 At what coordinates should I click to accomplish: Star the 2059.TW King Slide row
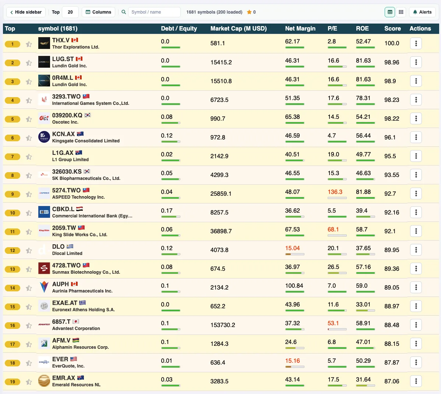29,232
